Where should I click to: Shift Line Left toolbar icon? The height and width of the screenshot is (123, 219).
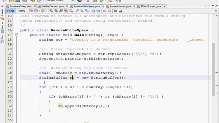click(93, 11)
